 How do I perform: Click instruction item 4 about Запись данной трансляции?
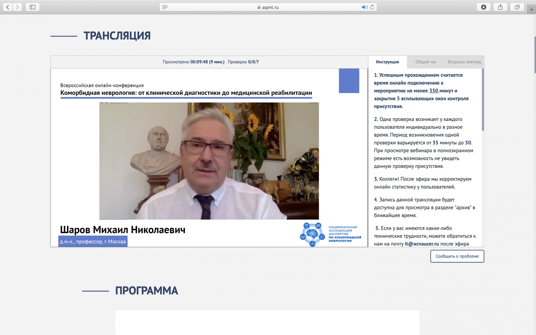pyautogui.click(x=424, y=207)
